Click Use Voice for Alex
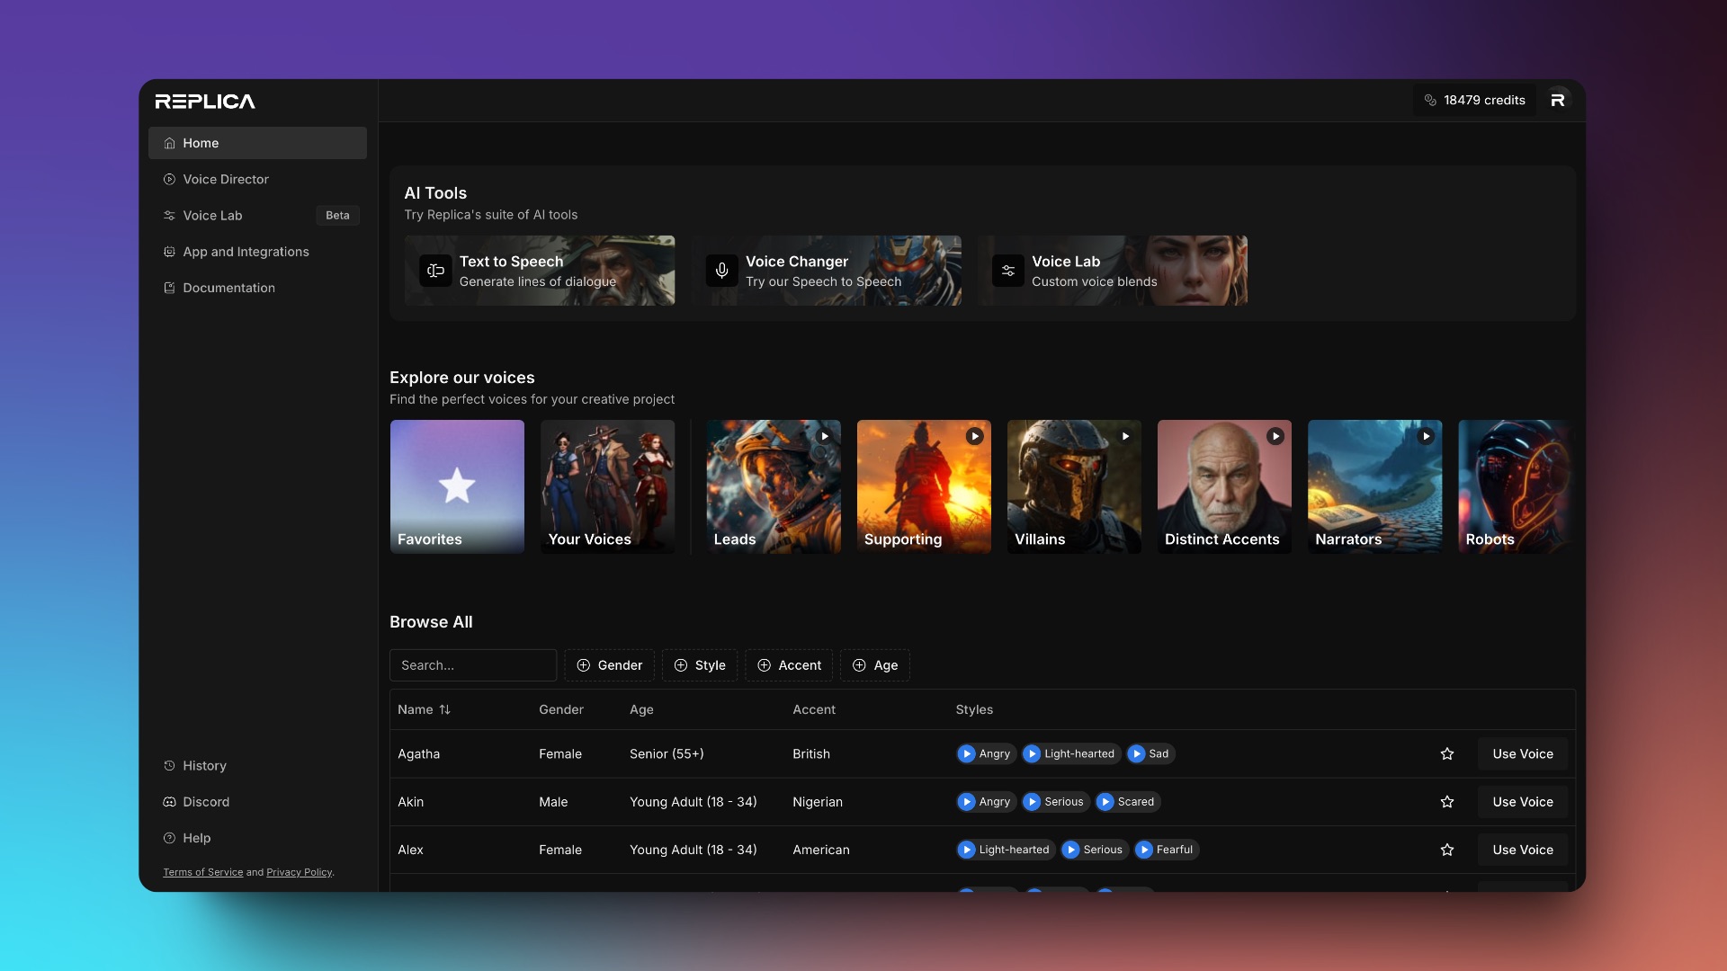Image resolution: width=1727 pixels, height=971 pixels. point(1523,850)
